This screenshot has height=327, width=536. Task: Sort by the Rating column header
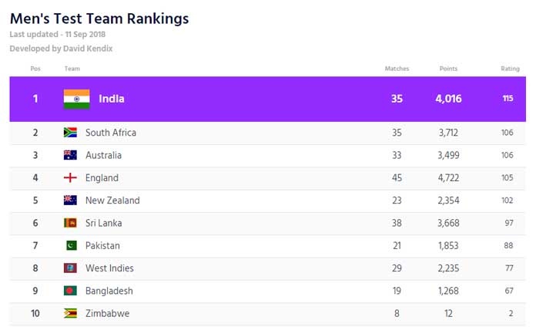[510, 69]
